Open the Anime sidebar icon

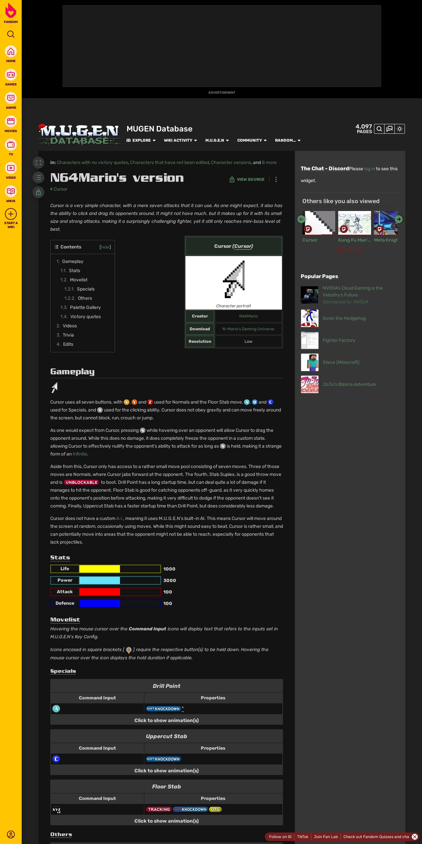[x=11, y=98]
